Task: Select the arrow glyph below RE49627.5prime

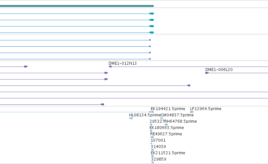Action: (152, 137)
